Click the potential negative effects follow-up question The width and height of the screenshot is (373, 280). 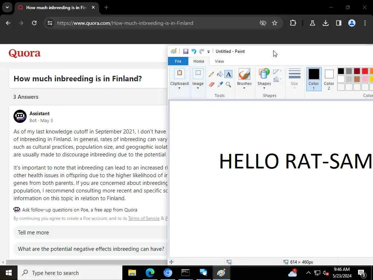coord(91,249)
